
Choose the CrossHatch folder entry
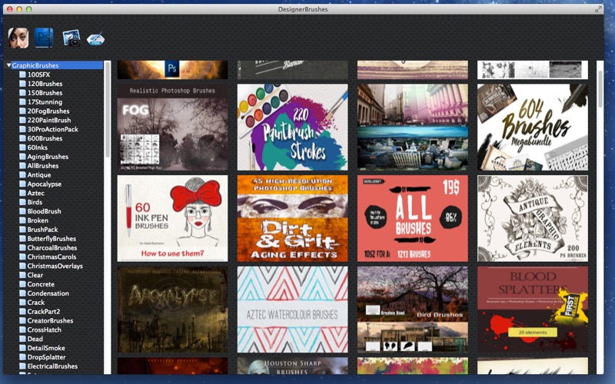44,330
